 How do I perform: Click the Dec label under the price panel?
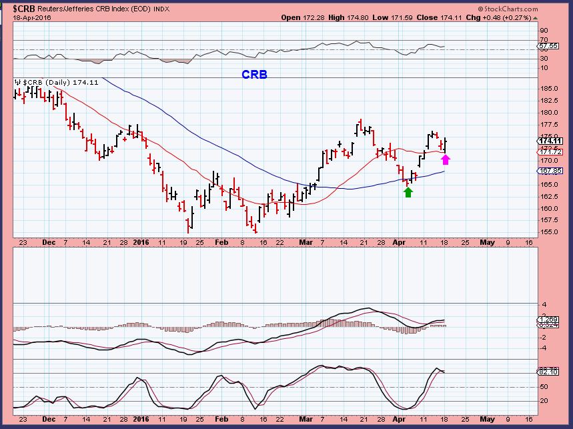click(49, 242)
